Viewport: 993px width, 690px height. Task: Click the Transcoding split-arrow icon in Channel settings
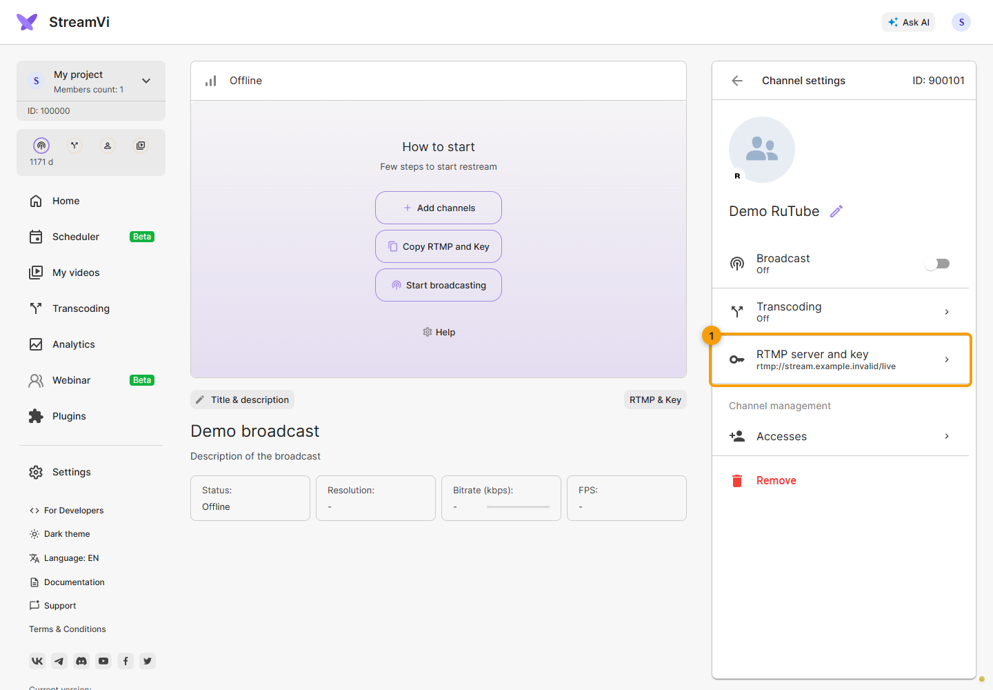click(x=737, y=312)
